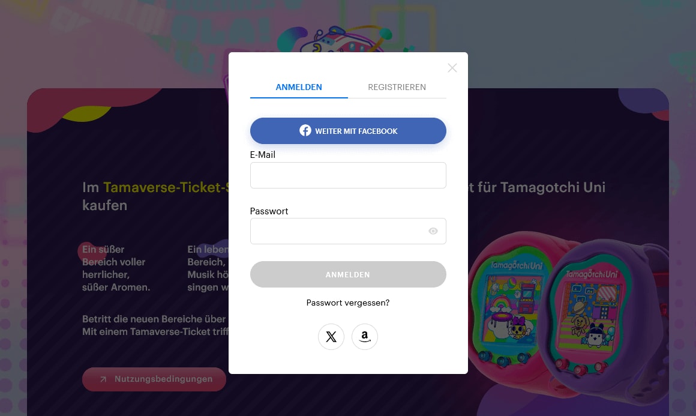The image size is (696, 416).
Task: Click the E-Mail field label
Action: point(262,154)
